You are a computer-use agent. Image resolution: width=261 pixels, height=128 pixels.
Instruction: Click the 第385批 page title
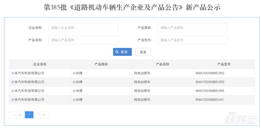click(132, 7)
